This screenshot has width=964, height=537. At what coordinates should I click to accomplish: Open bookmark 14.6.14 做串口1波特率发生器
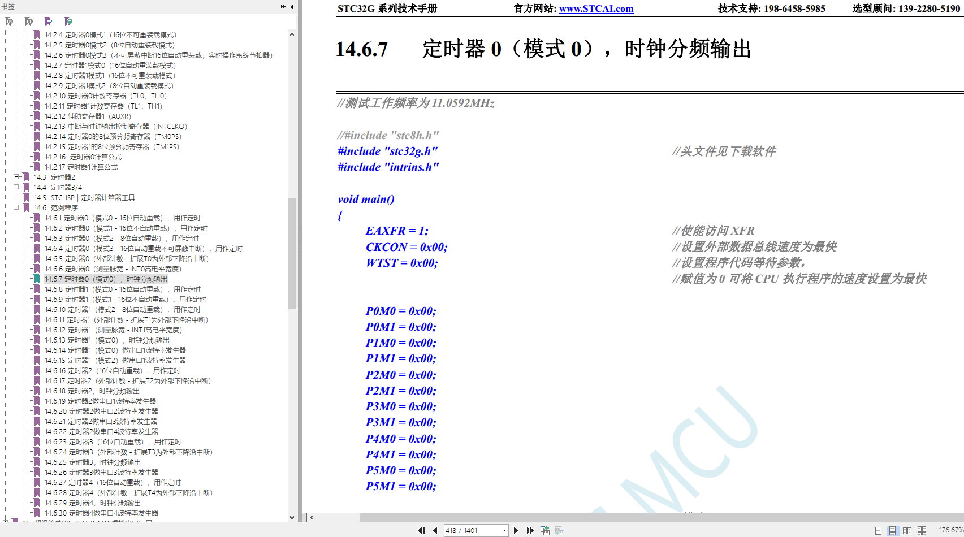115,350
